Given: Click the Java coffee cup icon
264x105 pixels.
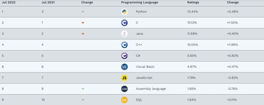Looking at the screenshot, I should pos(125,34).
